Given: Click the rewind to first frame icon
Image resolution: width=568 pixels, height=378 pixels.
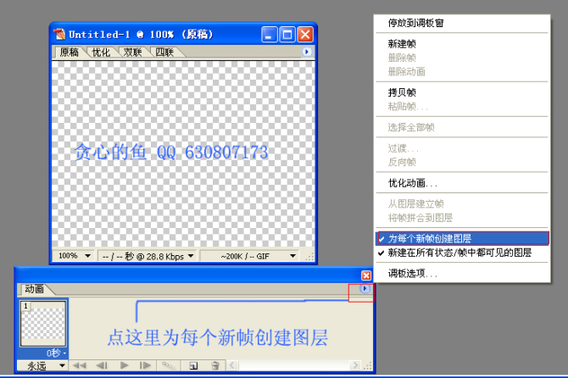Looking at the screenshot, I should [81, 365].
